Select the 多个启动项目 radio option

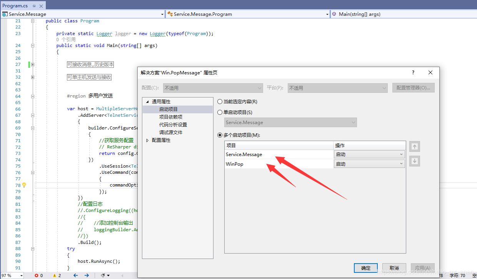pyautogui.click(x=220, y=135)
